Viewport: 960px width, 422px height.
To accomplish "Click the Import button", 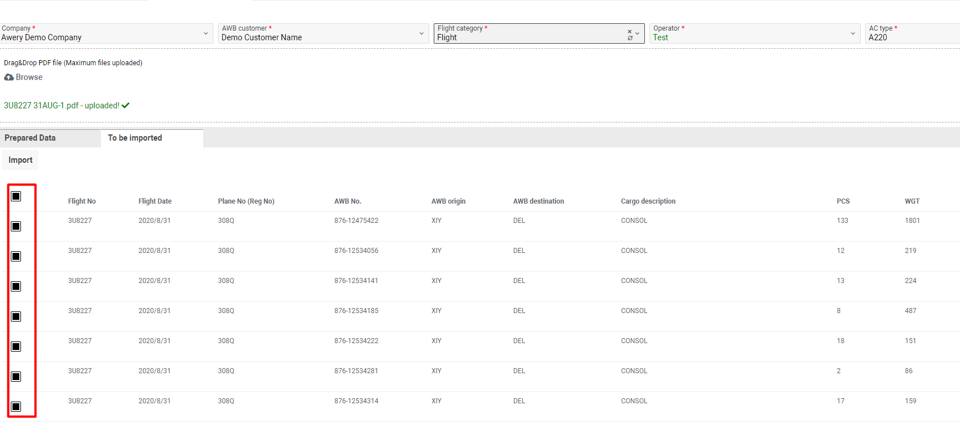I will 20,160.
